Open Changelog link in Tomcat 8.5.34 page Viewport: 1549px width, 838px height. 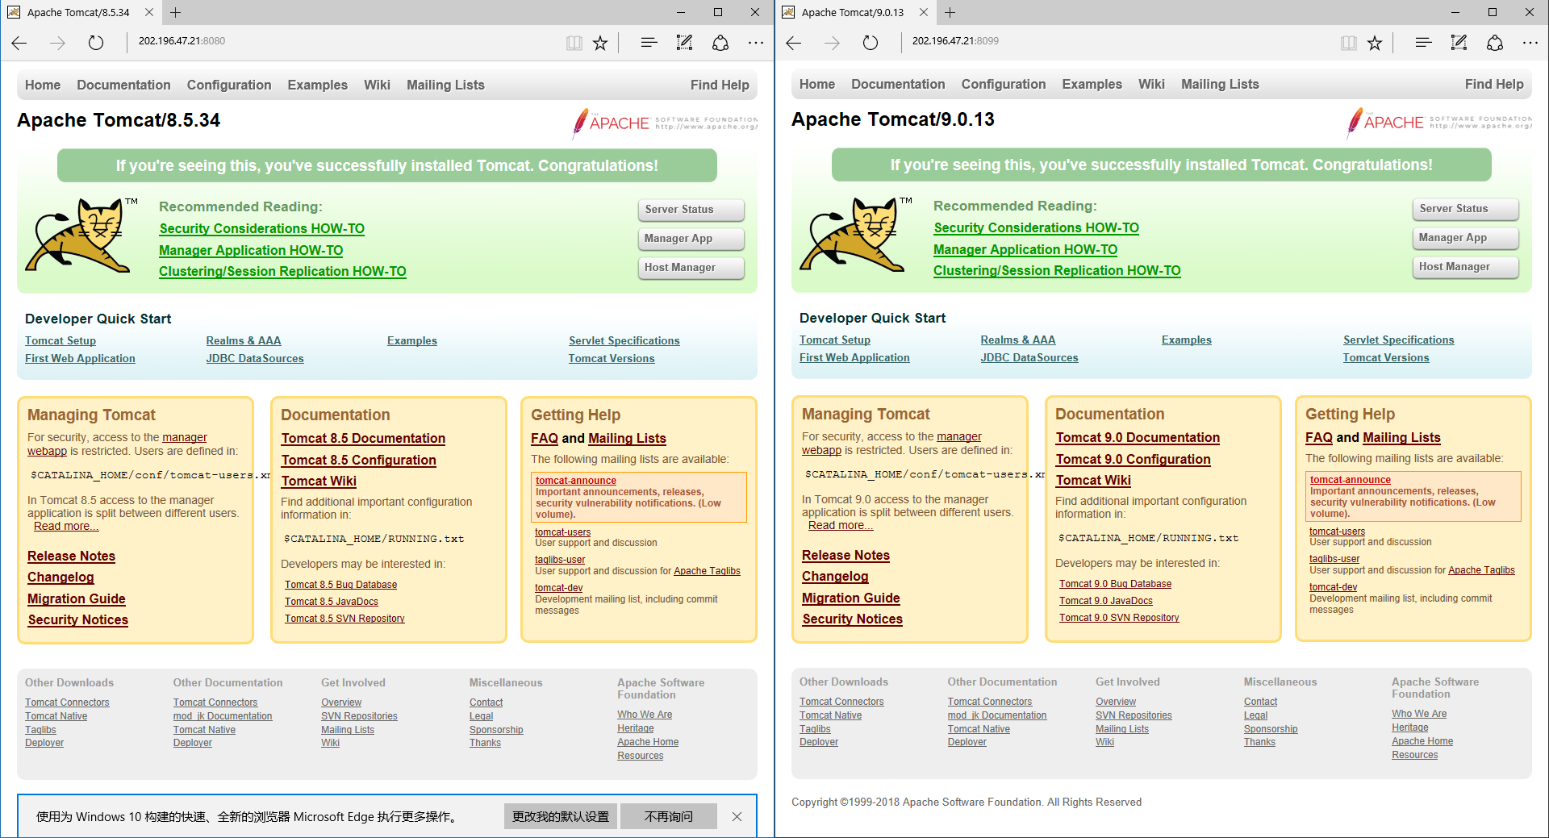pos(61,577)
